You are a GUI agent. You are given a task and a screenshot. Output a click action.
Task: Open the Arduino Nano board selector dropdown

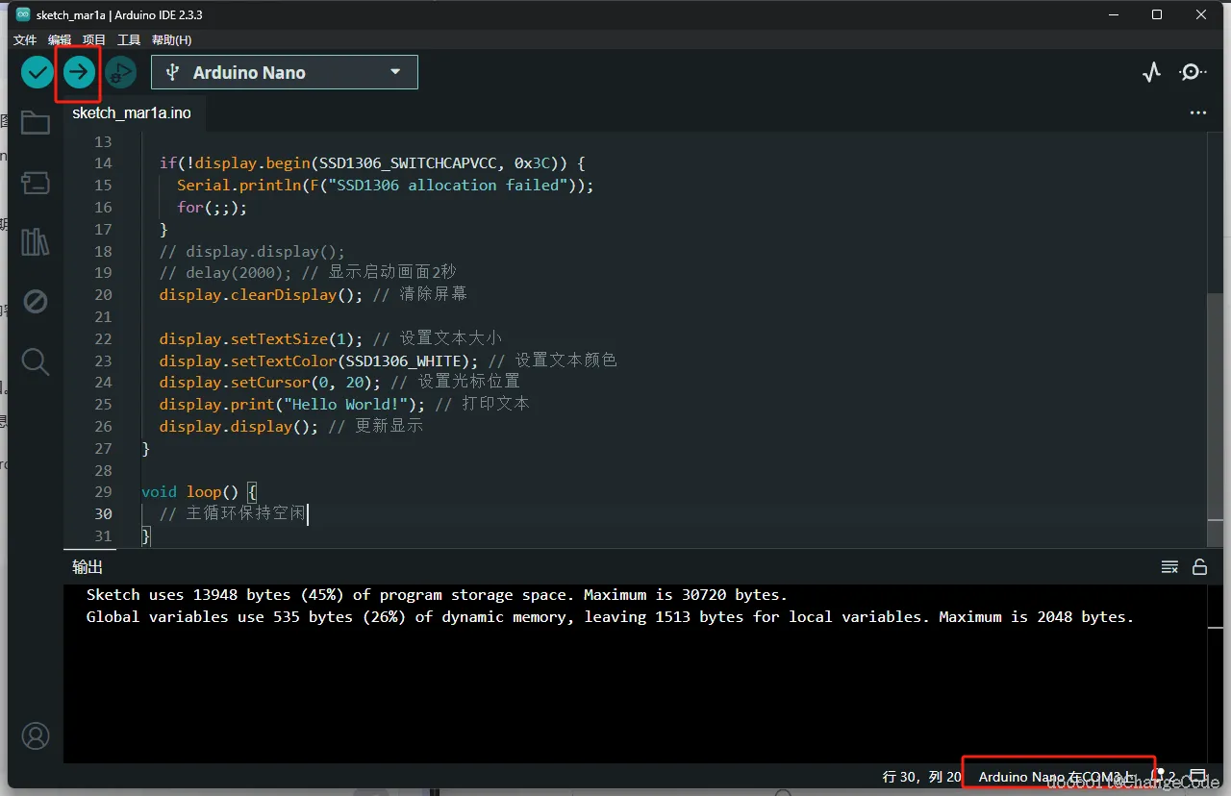pyautogui.click(x=285, y=72)
